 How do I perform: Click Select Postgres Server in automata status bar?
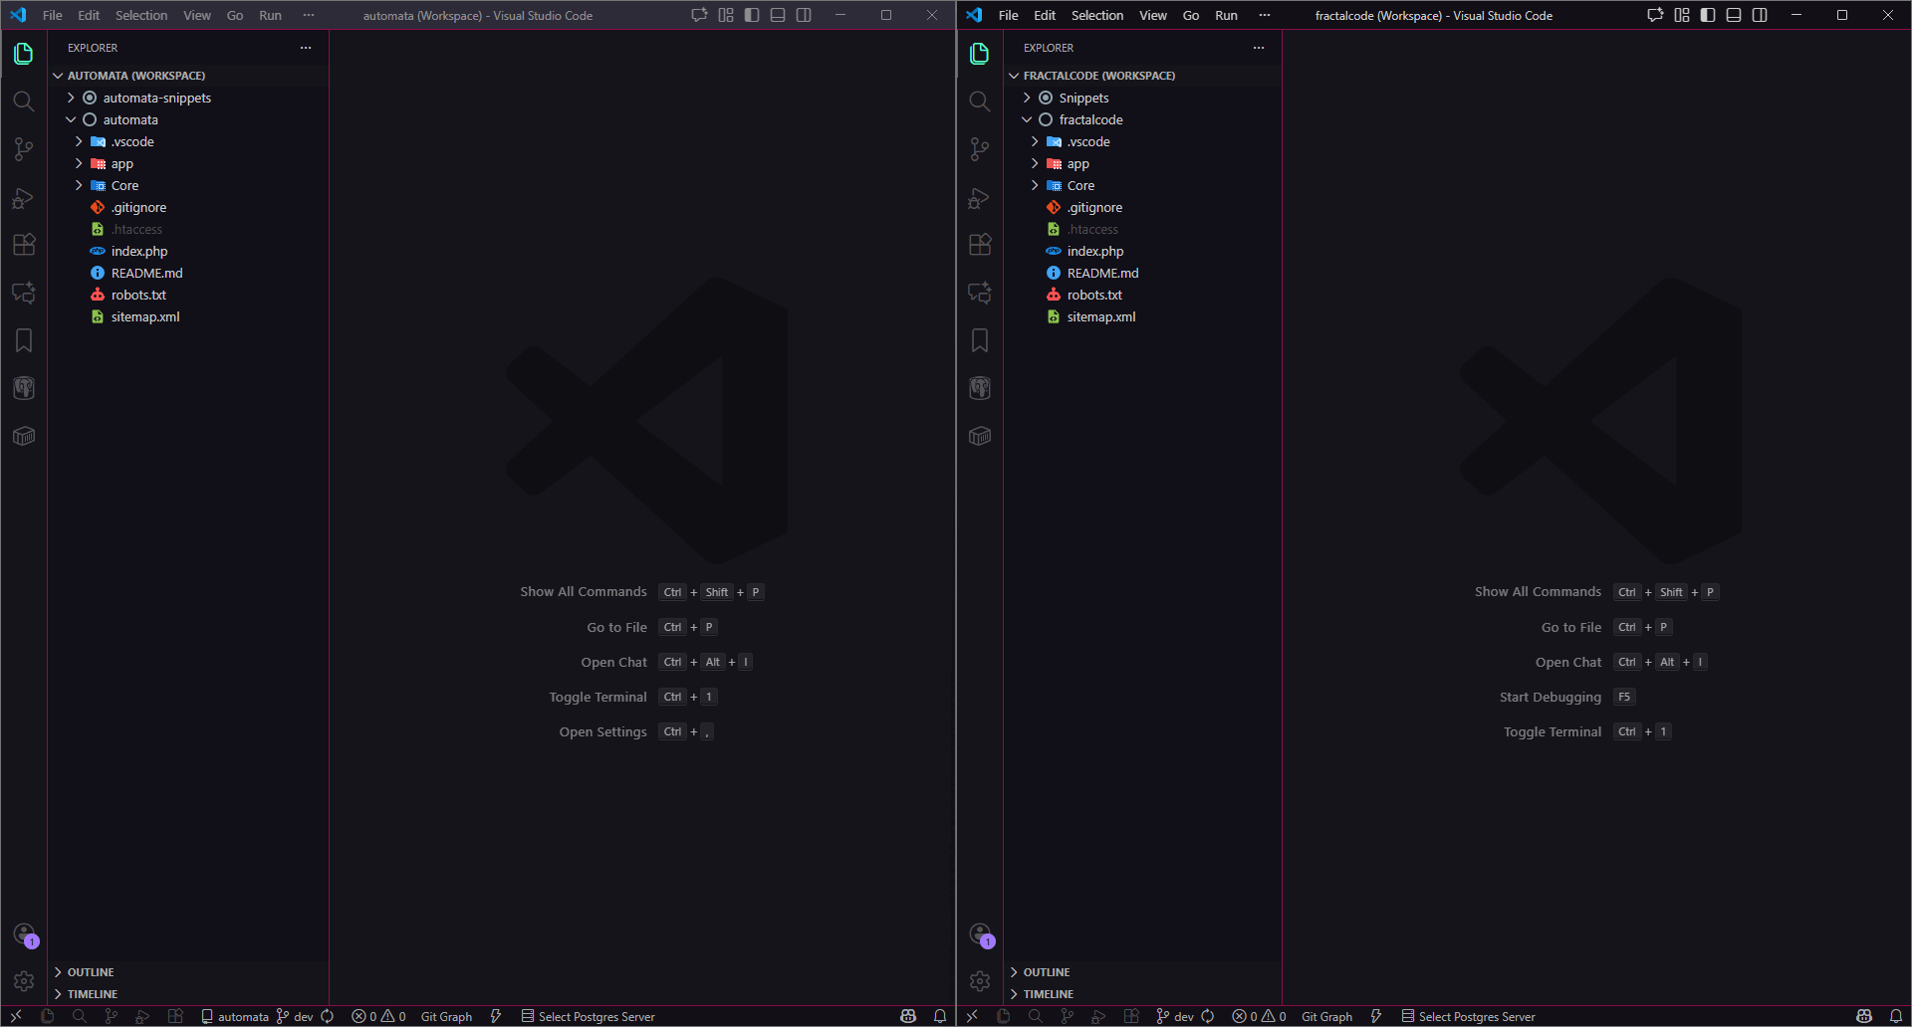click(589, 1016)
